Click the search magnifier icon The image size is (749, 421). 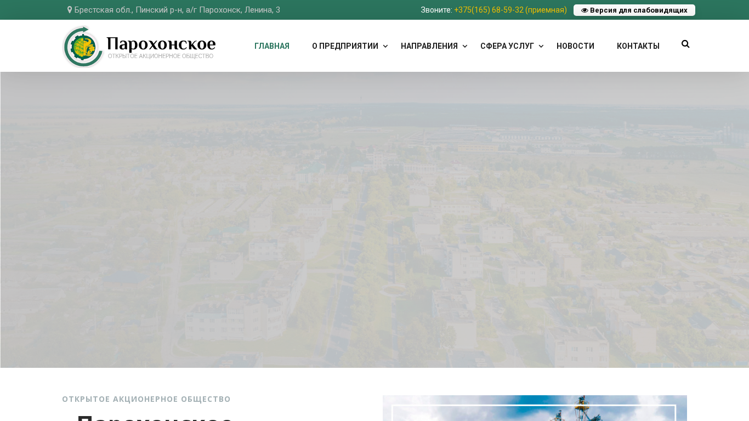tap(685, 44)
